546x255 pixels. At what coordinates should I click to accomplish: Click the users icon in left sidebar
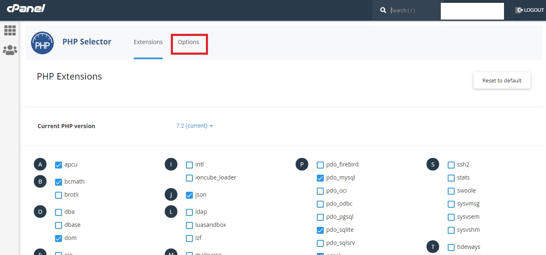click(x=10, y=50)
